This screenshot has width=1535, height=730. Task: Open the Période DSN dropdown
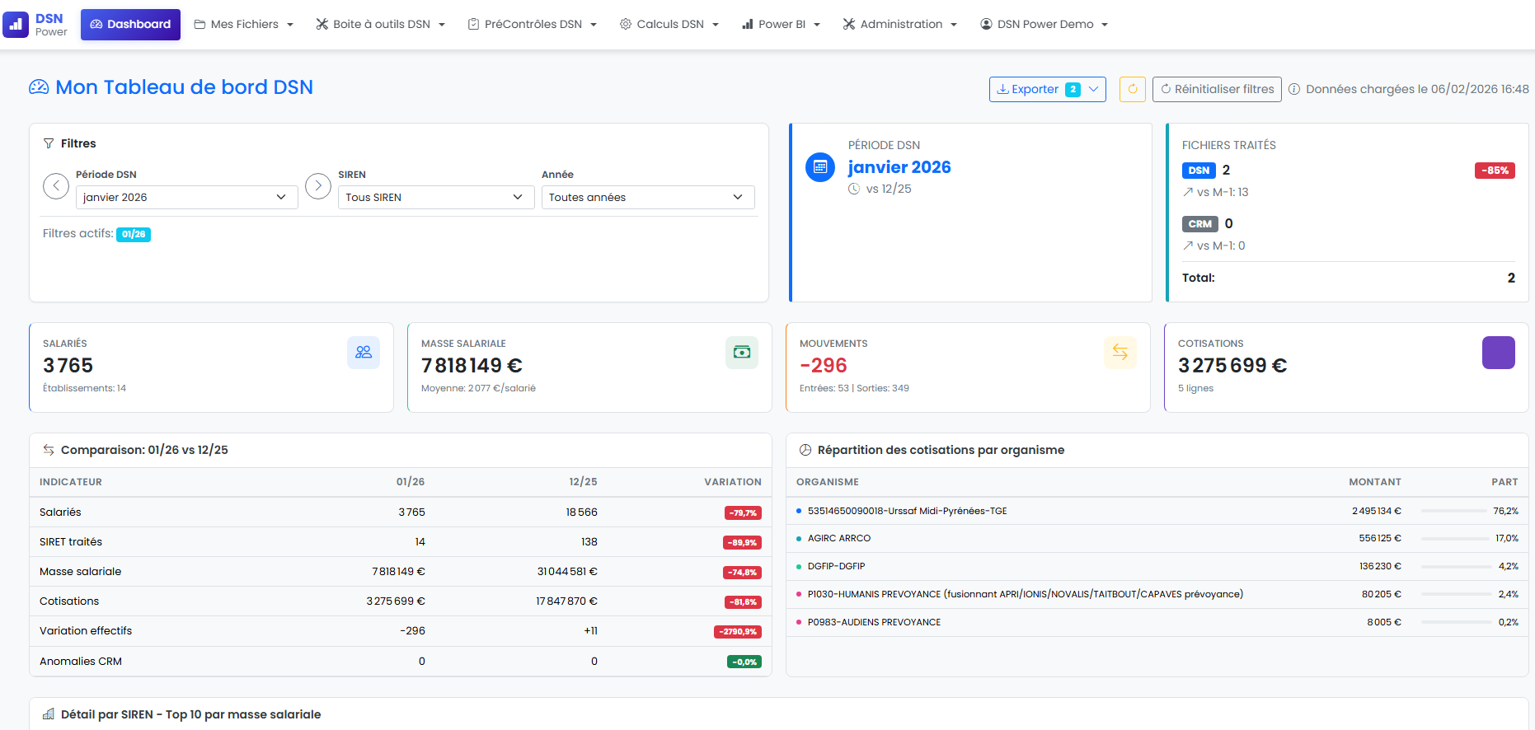tap(186, 198)
